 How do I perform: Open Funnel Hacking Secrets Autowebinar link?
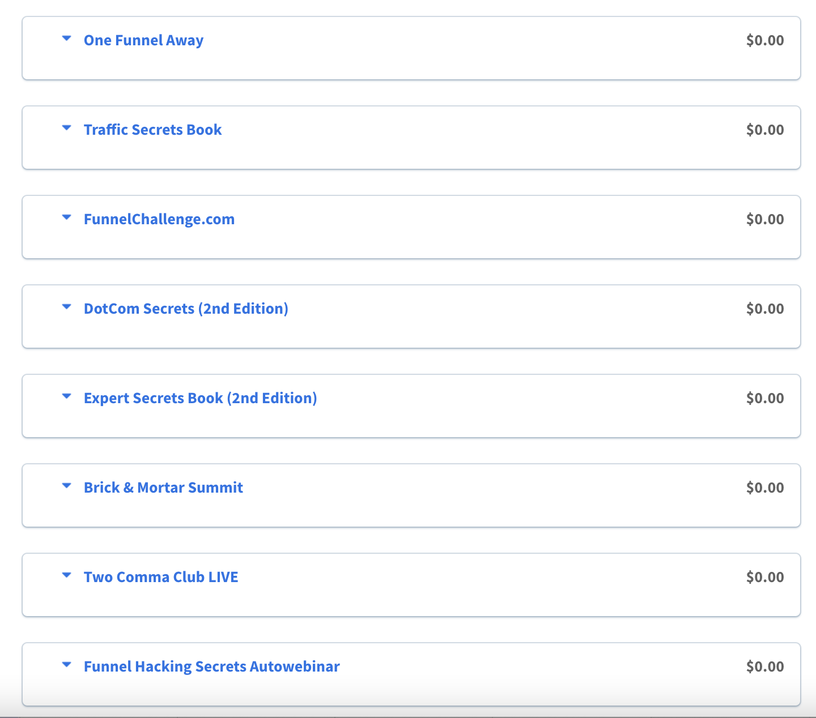(x=212, y=666)
